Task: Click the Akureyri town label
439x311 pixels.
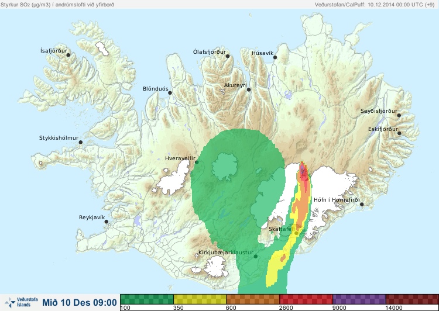Action: [x=235, y=85]
